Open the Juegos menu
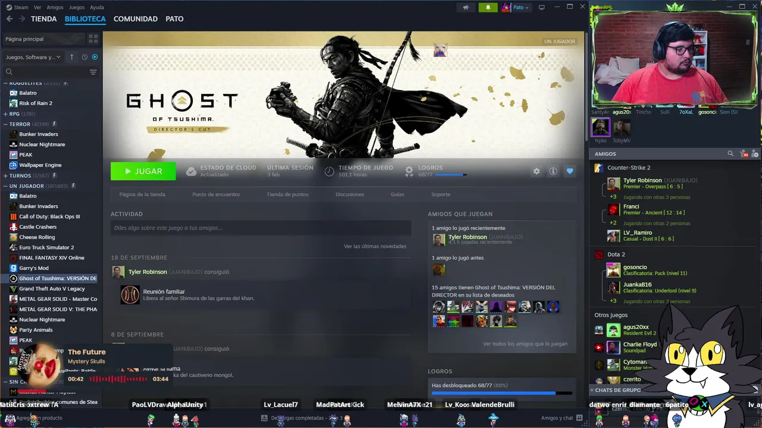 pyautogui.click(x=77, y=7)
